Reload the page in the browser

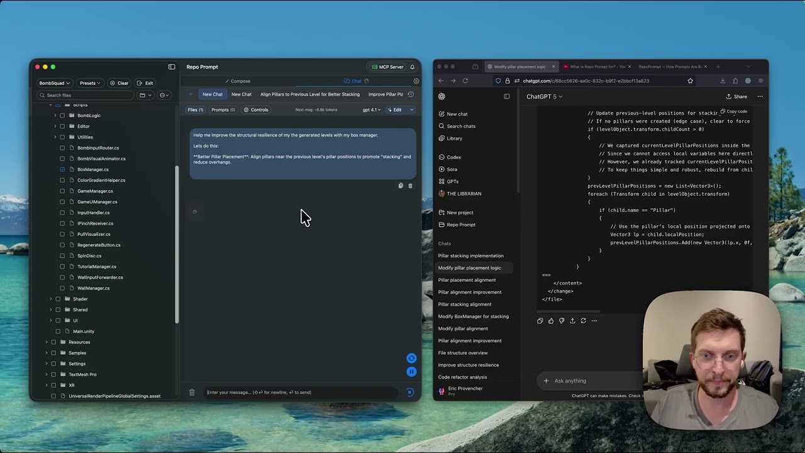465,81
